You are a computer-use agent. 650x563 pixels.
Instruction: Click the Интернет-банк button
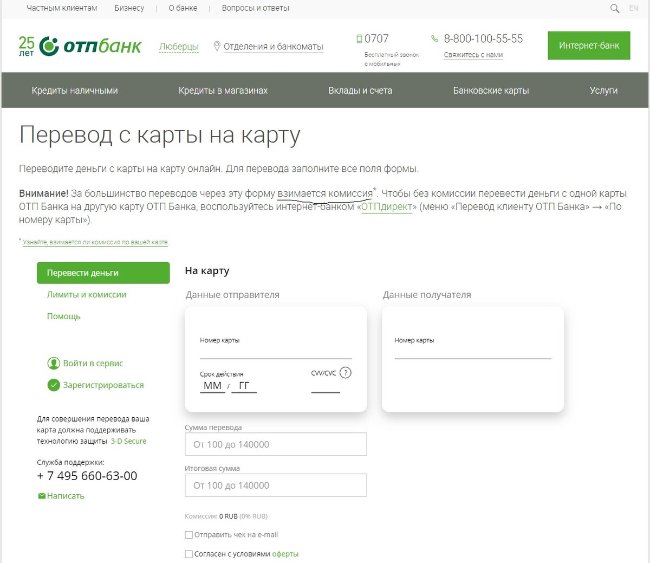[x=589, y=46]
